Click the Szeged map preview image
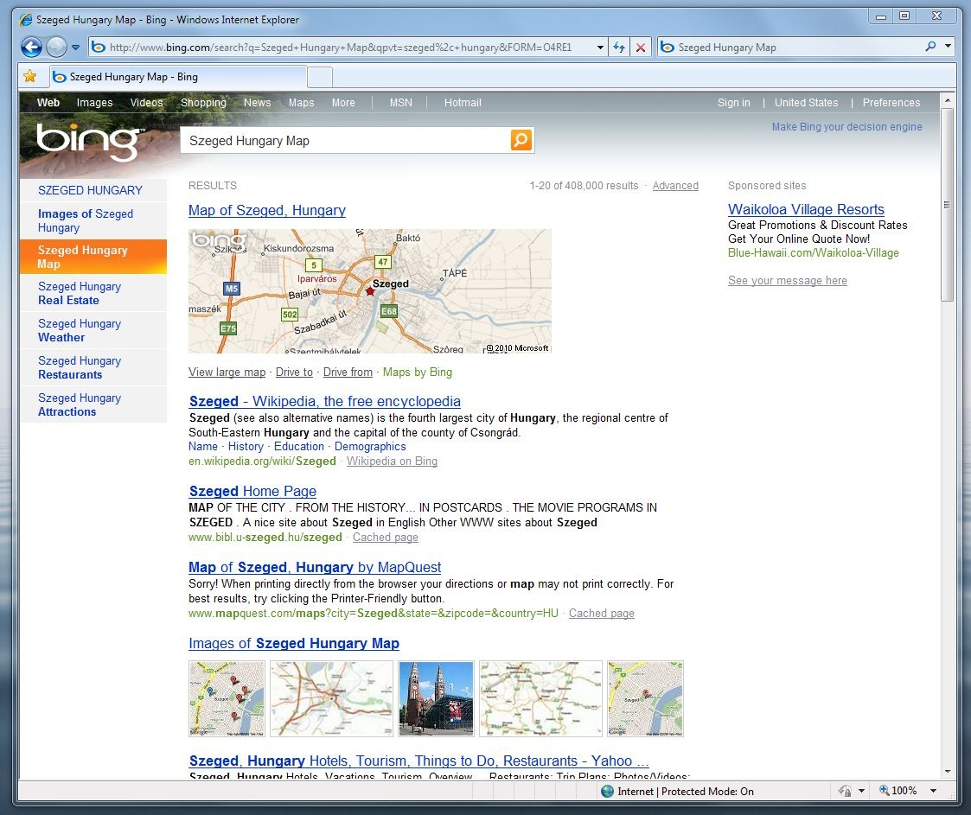 coord(370,291)
